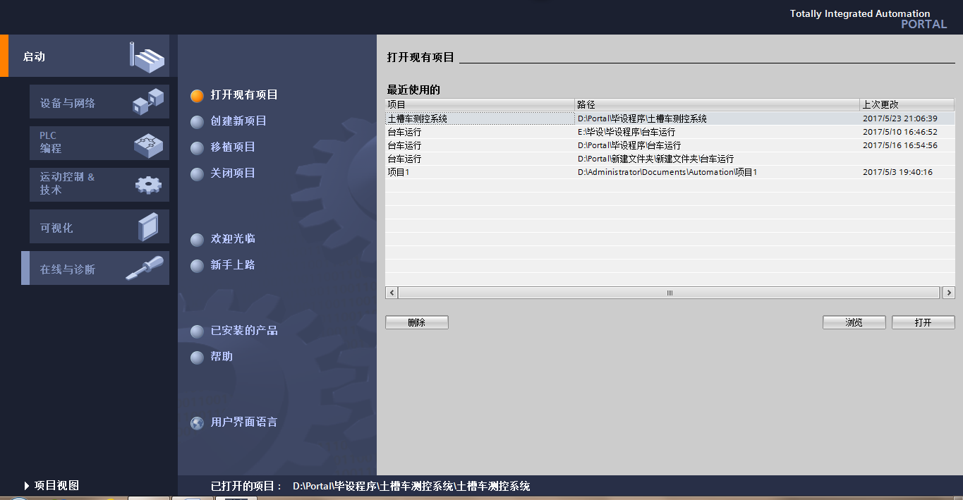Sort by the 路径 column header
The image size is (963, 500).
tap(717, 104)
